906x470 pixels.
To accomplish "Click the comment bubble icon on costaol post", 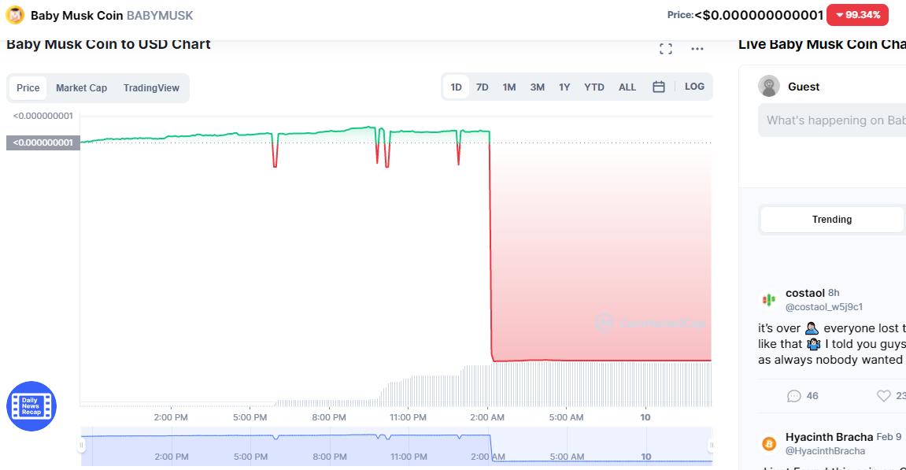I will coord(794,395).
